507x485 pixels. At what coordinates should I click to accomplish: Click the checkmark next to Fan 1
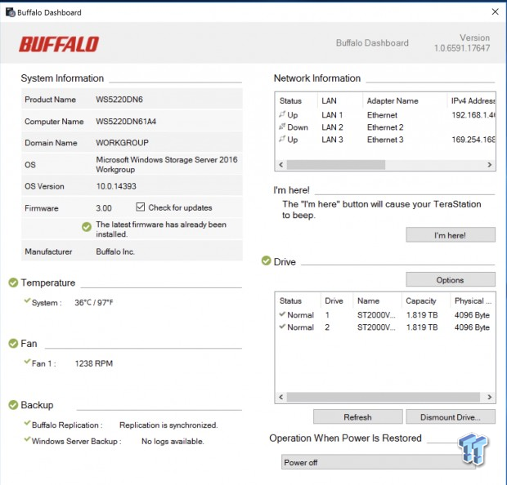pos(28,362)
